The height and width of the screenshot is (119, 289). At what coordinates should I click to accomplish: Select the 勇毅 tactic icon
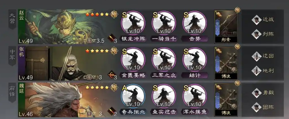point(257,92)
